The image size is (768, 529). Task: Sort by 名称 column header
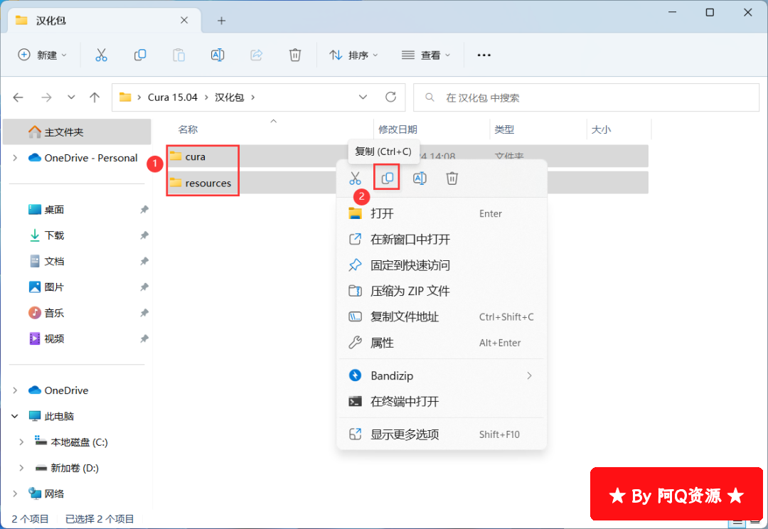pos(188,129)
